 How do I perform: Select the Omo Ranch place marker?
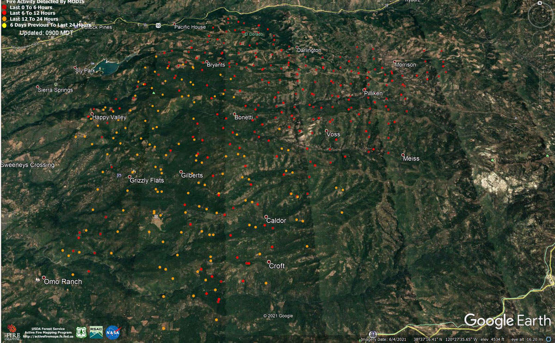point(44,277)
